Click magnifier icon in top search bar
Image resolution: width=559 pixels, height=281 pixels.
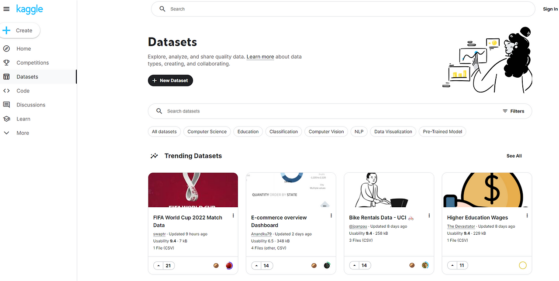click(162, 9)
